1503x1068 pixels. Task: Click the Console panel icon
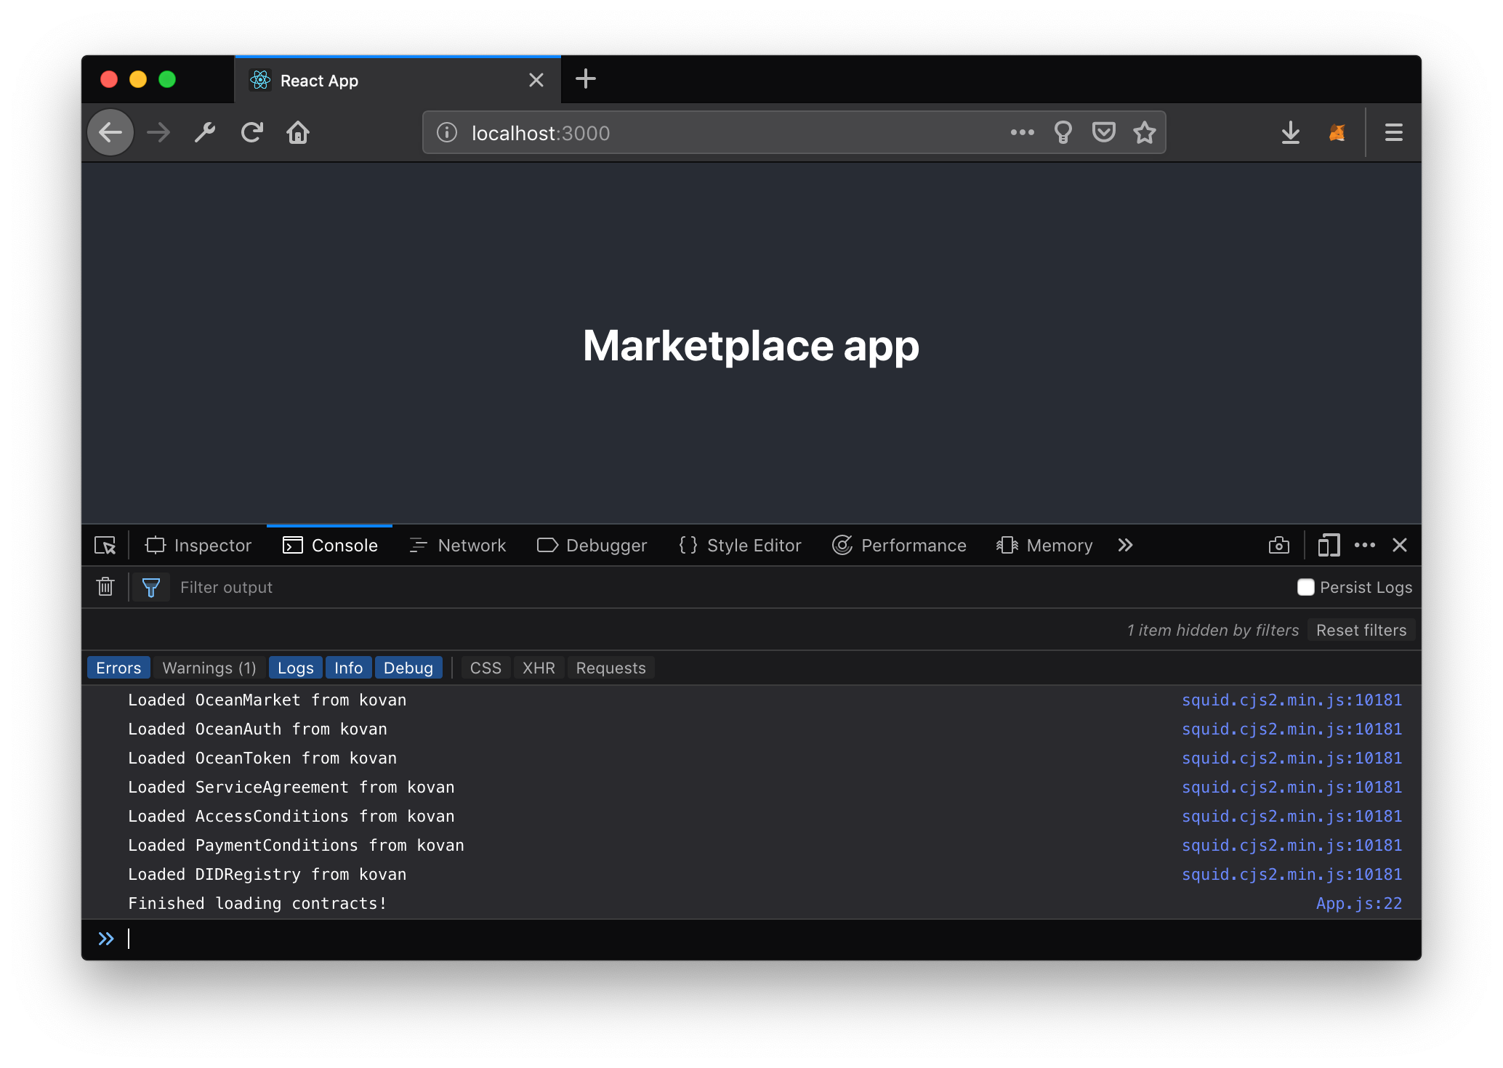[x=291, y=544]
